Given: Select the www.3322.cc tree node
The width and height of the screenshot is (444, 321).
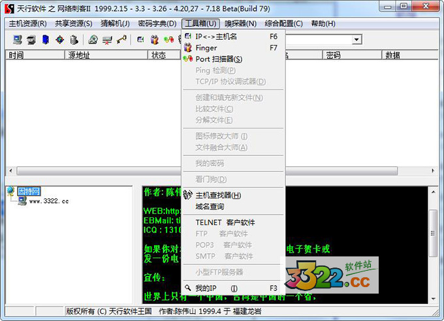Looking at the screenshot, I should tap(49, 201).
